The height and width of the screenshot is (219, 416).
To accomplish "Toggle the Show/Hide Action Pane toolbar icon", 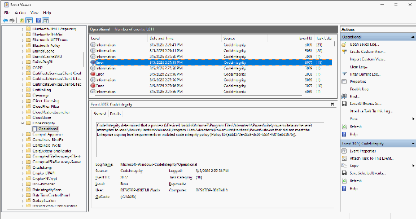I will 46,20.
